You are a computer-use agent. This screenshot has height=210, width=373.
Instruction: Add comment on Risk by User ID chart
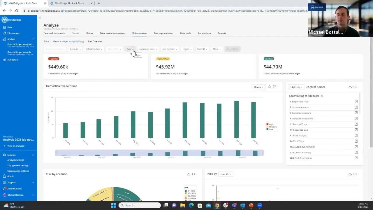pos(355,174)
